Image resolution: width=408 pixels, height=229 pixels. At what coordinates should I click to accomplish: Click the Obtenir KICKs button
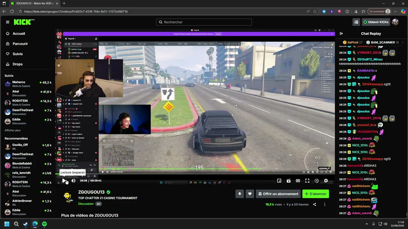[x=375, y=22]
